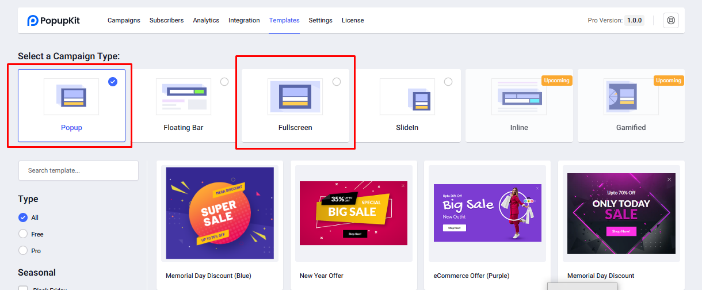
Task: Select the Fullscreen radio button
Action: click(337, 82)
